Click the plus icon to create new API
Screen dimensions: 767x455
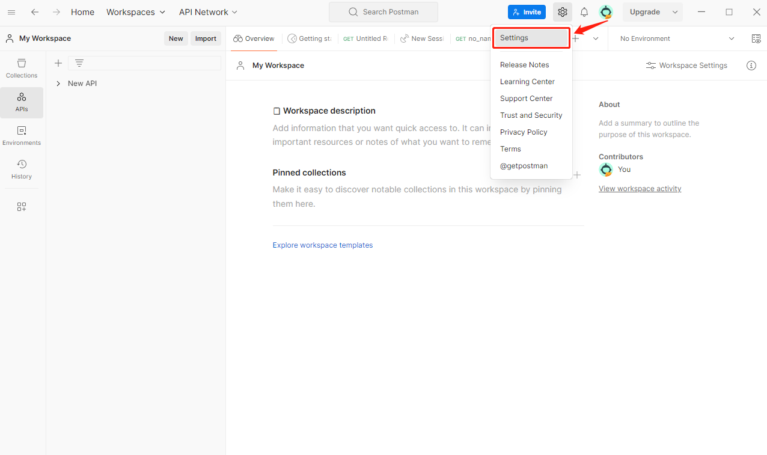[58, 63]
